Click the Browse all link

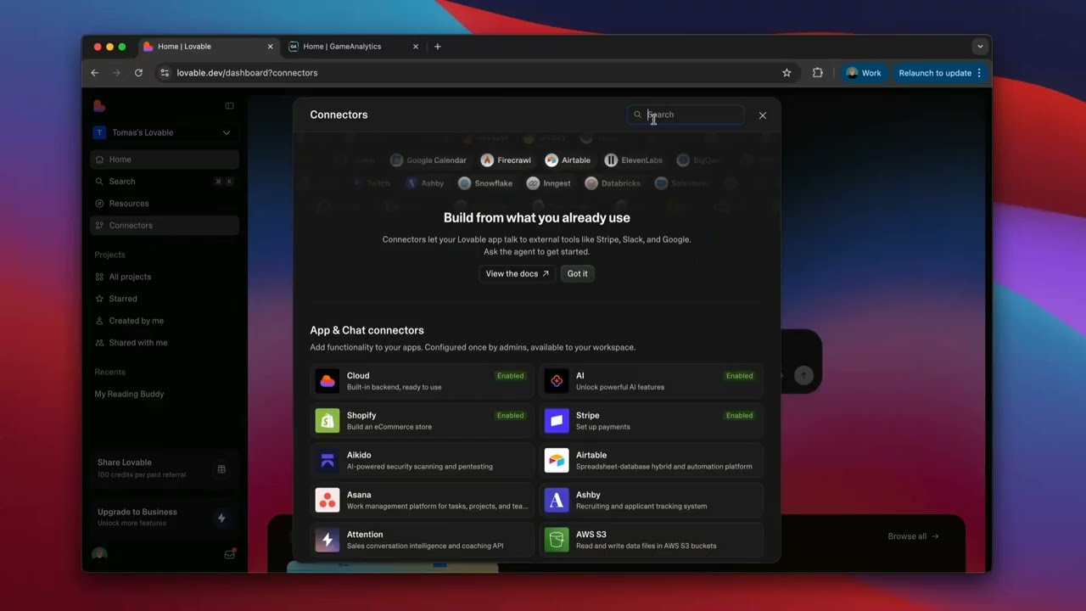pos(913,536)
